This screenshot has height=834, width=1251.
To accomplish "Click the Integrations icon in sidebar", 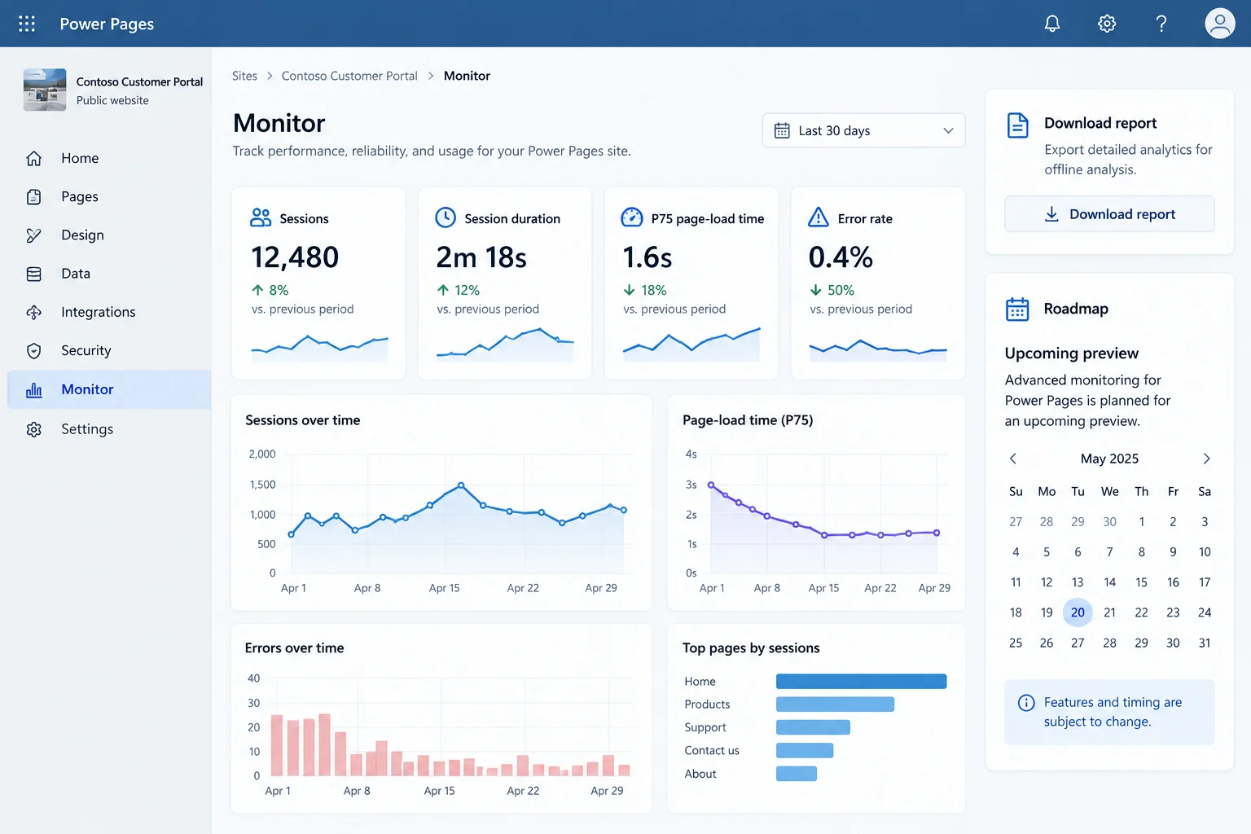I will point(34,312).
